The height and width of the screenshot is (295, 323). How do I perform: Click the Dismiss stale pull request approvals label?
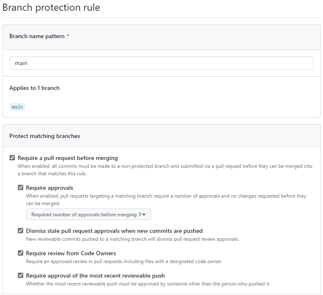[x=114, y=231]
